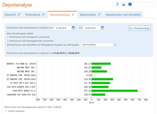Image resolution: width=157 pixels, height=114 pixels.
Task: Expand the Alle Einzeltitel dropdown arrow
Action: coord(115,45)
